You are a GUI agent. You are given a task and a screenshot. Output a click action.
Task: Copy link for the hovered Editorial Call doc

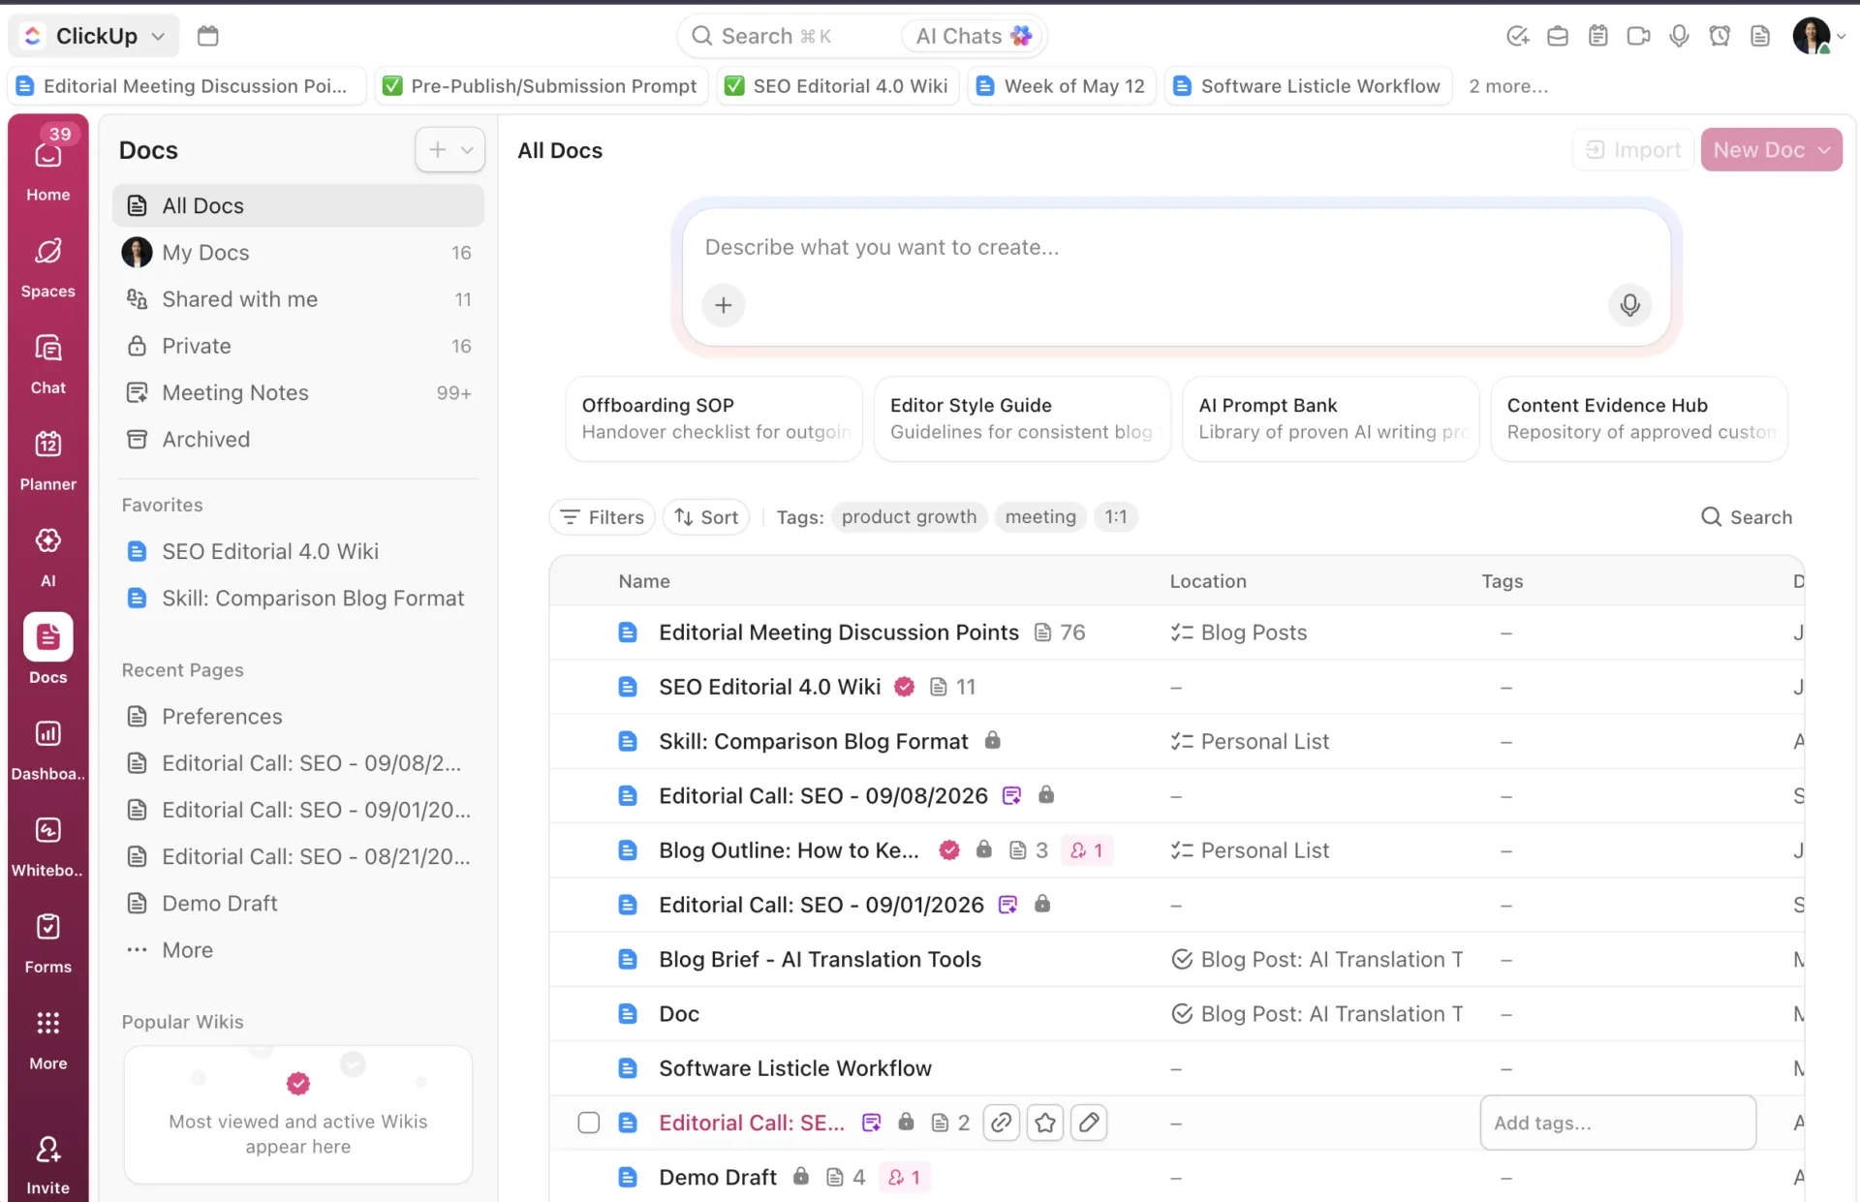pos(1001,1123)
